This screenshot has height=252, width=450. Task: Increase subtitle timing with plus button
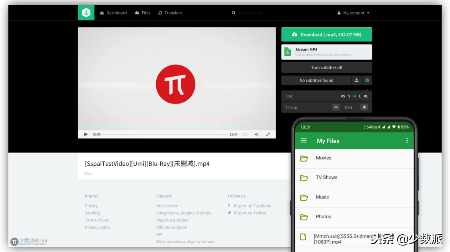point(364,107)
